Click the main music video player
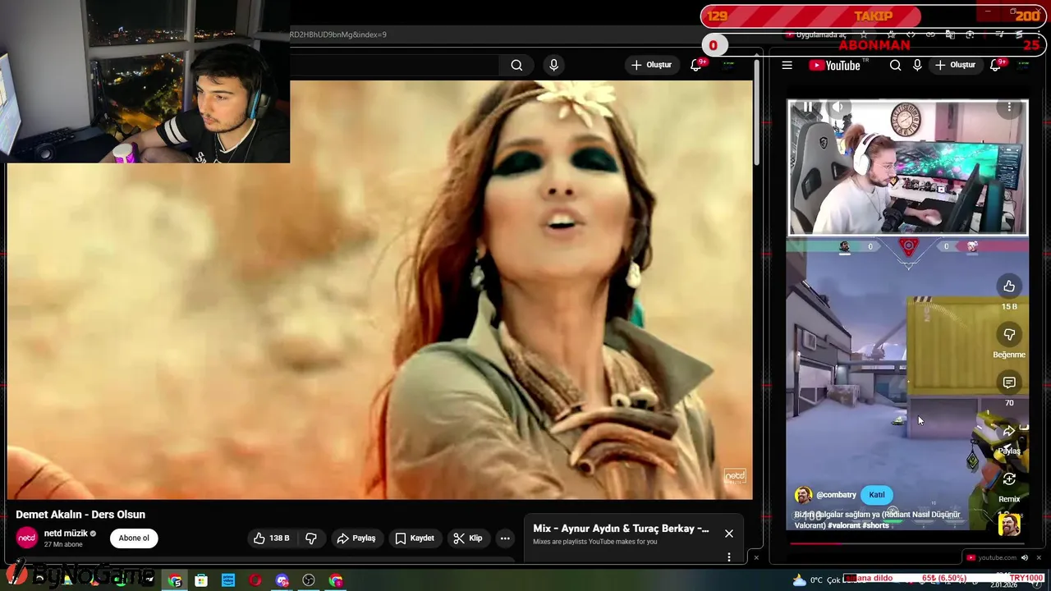This screenshot has width=1051, height=591. click(379, 289)
